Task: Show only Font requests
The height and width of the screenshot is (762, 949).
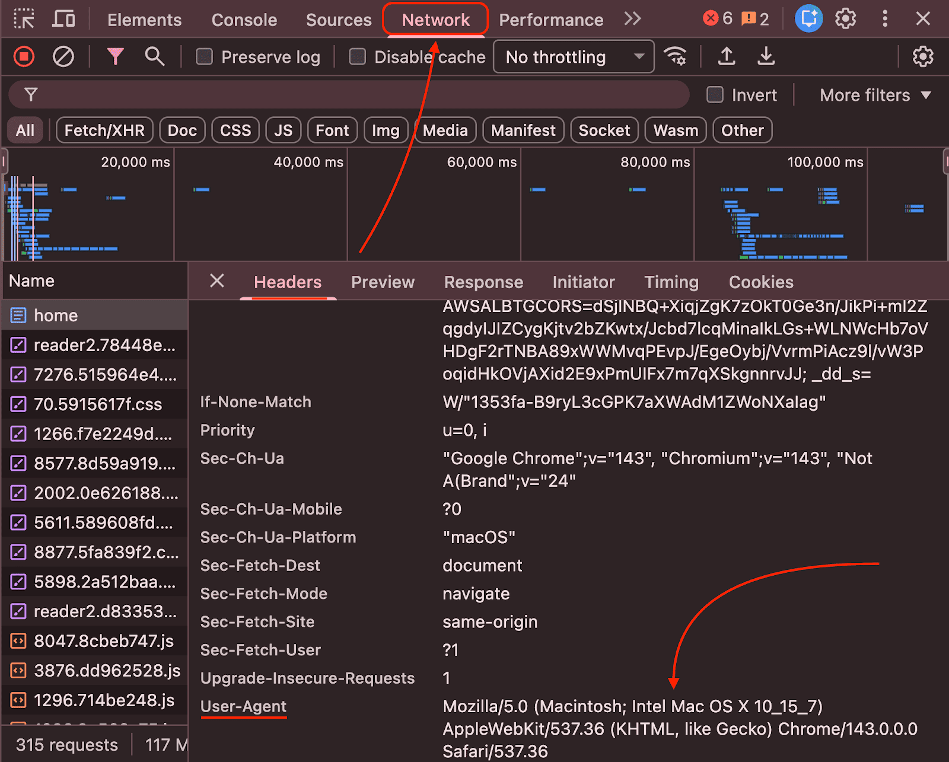Action: (332, 130)
